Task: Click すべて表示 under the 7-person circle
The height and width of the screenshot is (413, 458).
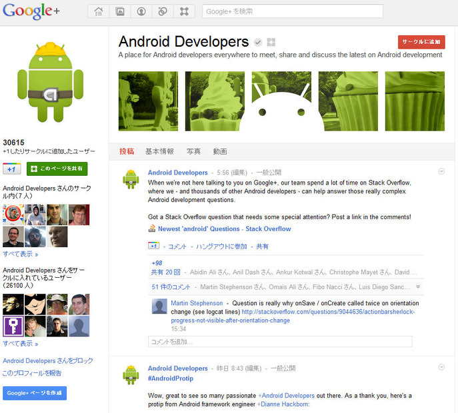Action: (21, 254)
